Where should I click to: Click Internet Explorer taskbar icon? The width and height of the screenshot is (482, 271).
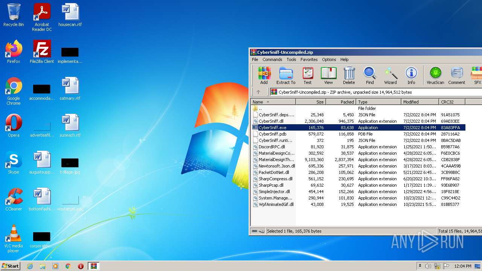[x=30, y=266]
